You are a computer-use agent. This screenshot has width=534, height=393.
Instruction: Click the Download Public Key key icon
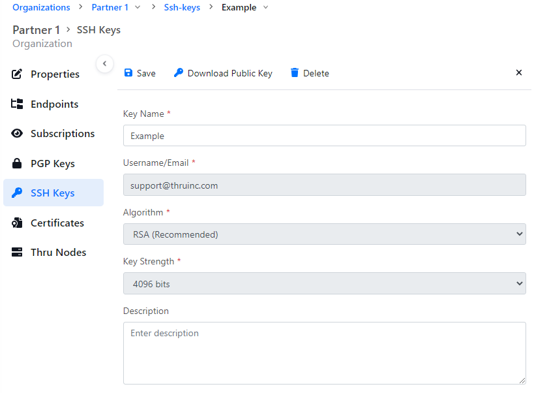click(179, 73)
